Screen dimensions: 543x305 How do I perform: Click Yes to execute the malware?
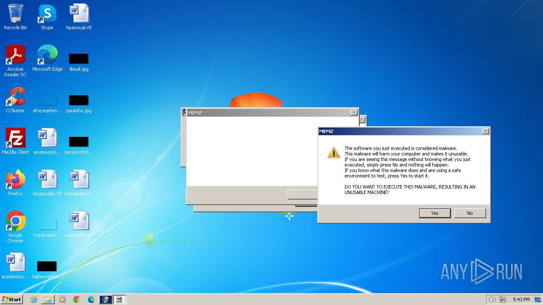(x=435, y=213)
